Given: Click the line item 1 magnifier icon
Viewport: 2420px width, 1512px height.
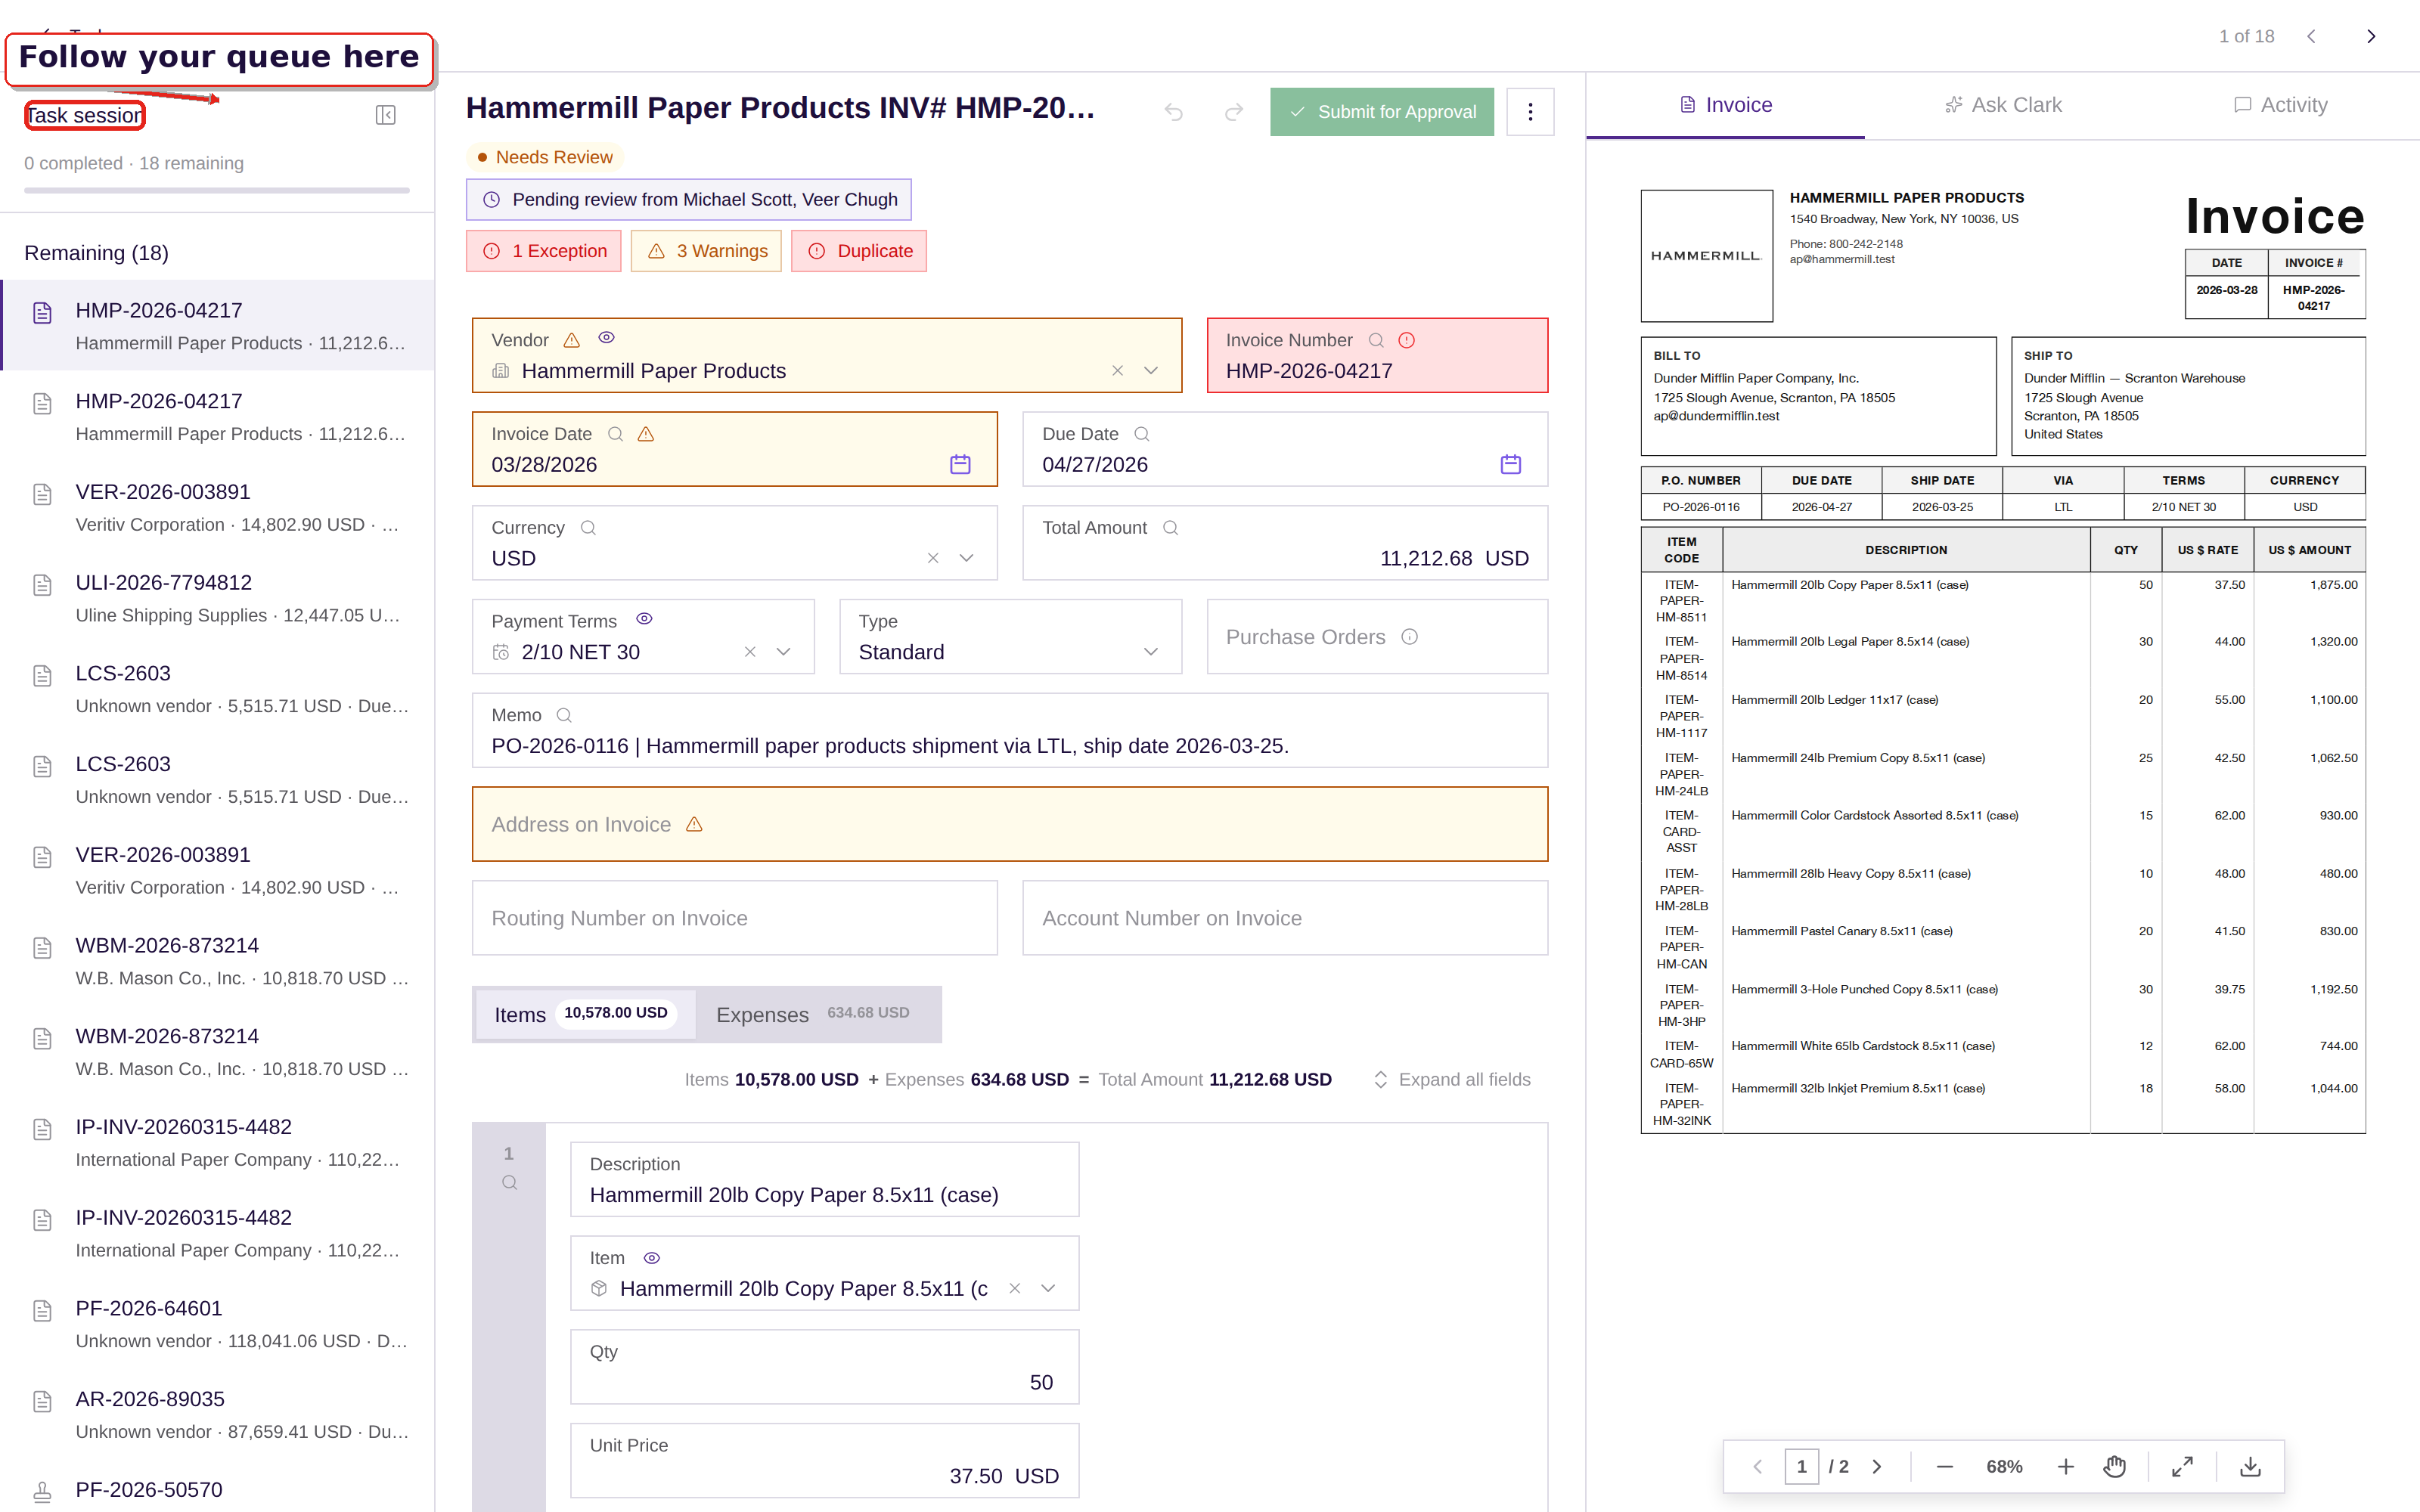Looking at the screenshot, I should 509,1183.
